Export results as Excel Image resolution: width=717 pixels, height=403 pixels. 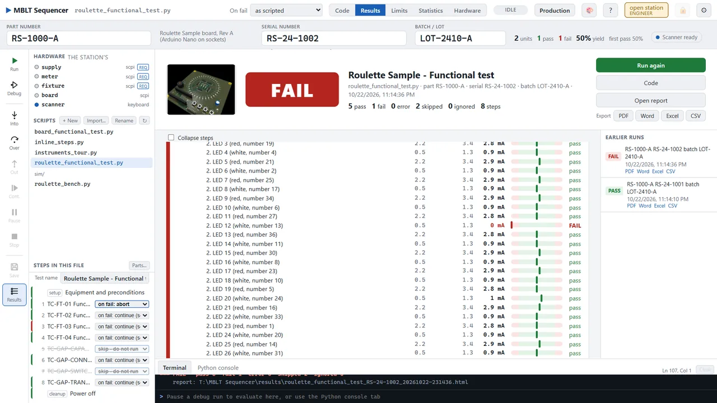tap(672, 116)
